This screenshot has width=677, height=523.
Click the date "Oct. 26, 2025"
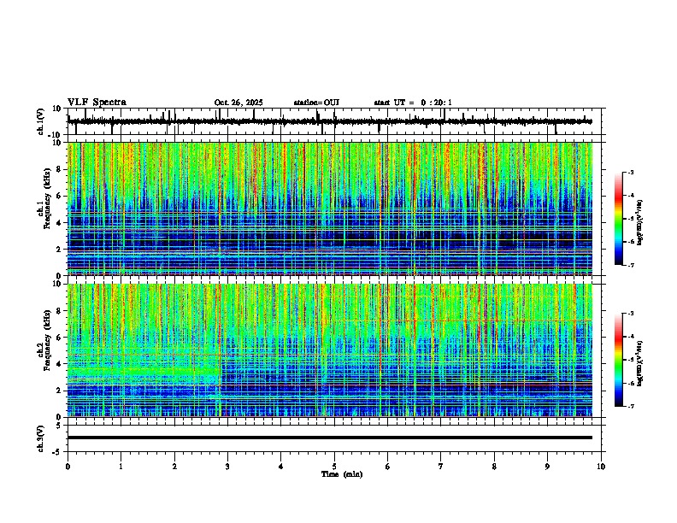pos(238,103)
